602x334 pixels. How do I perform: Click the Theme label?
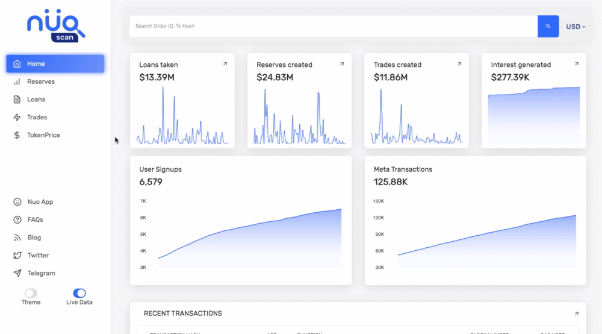tap(31, 303)
